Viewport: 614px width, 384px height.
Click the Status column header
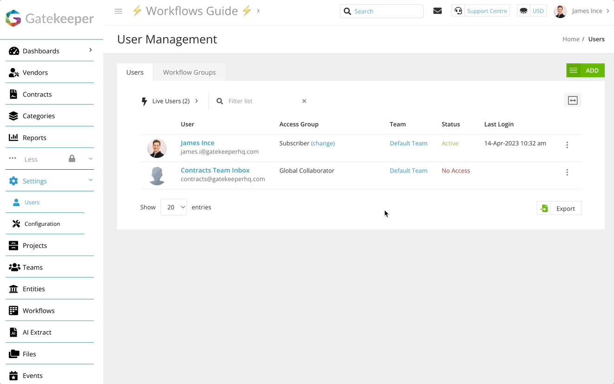(x=451, y=124)
